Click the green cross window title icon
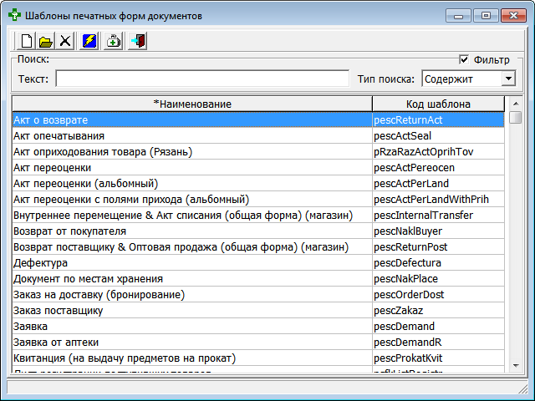This screenshot has width=535, height=401. click(x=14, y=15)
